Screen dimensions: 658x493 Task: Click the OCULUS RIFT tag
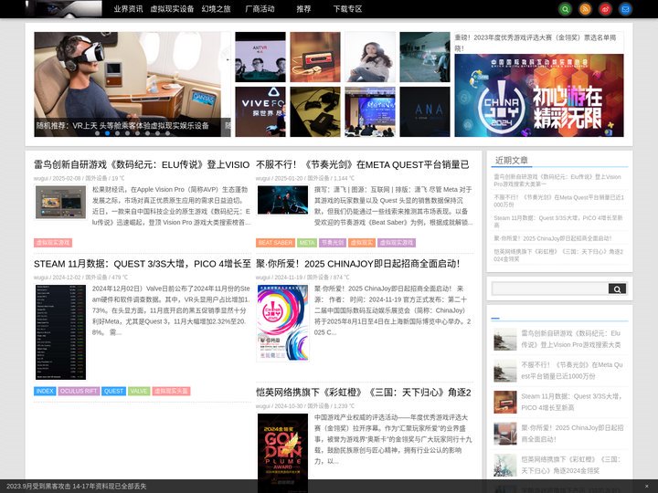79,391
